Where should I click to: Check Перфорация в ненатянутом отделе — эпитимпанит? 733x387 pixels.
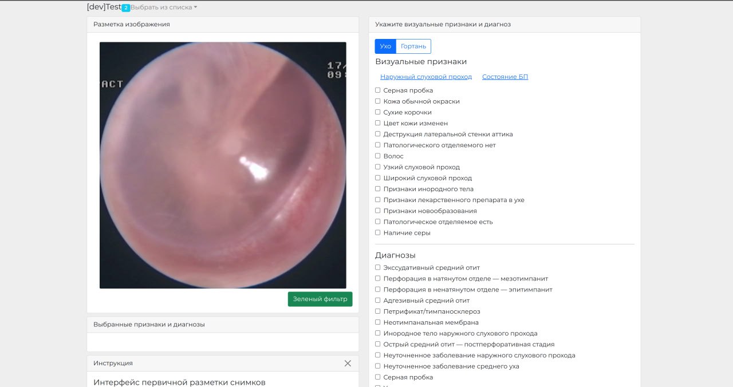tap(378, 289)
